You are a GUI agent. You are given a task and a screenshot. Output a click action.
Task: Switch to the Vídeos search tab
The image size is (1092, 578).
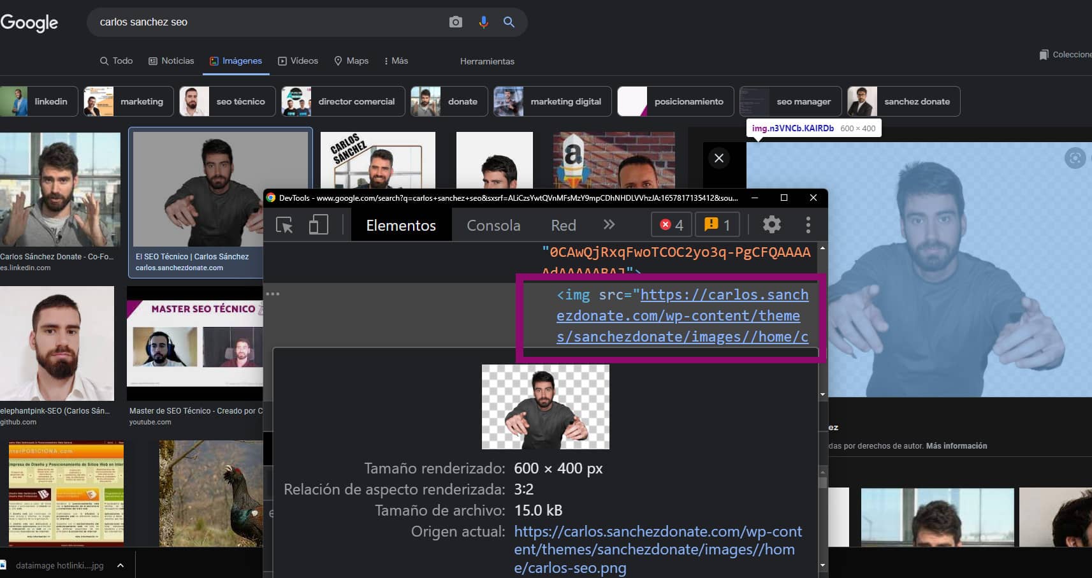298,61
